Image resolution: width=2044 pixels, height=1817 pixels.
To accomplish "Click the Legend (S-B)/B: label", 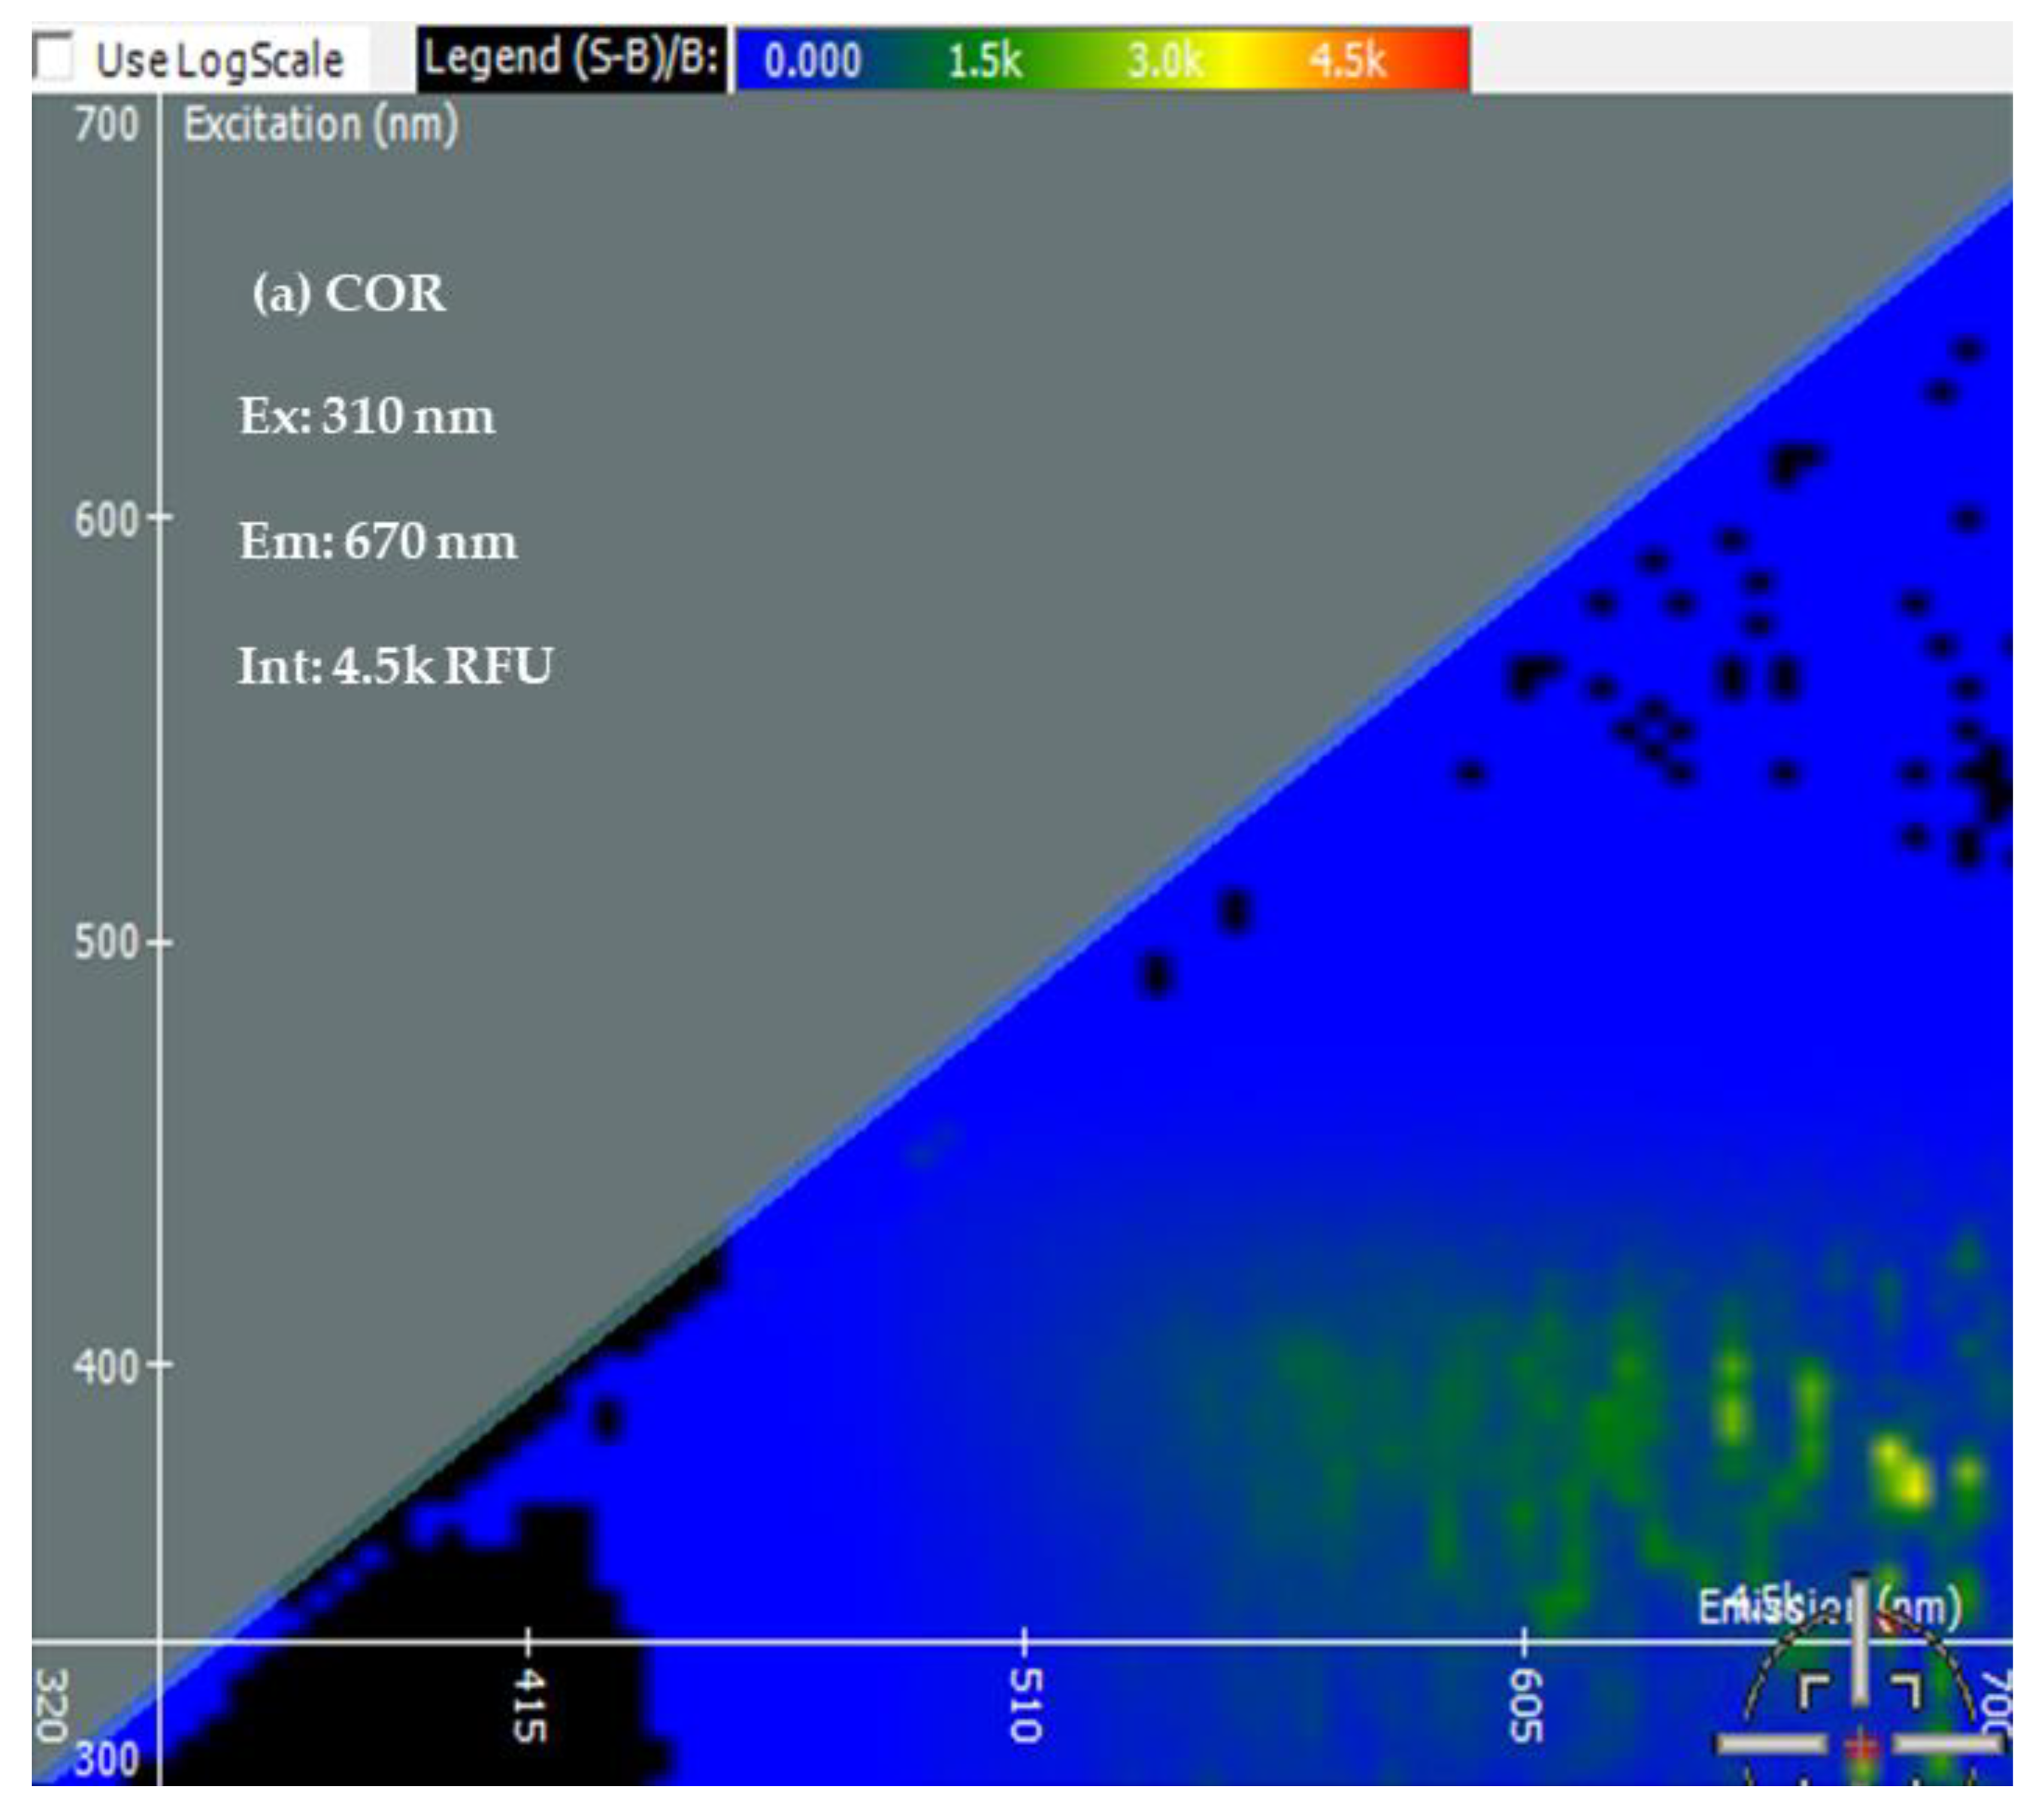I will point(571,58).
